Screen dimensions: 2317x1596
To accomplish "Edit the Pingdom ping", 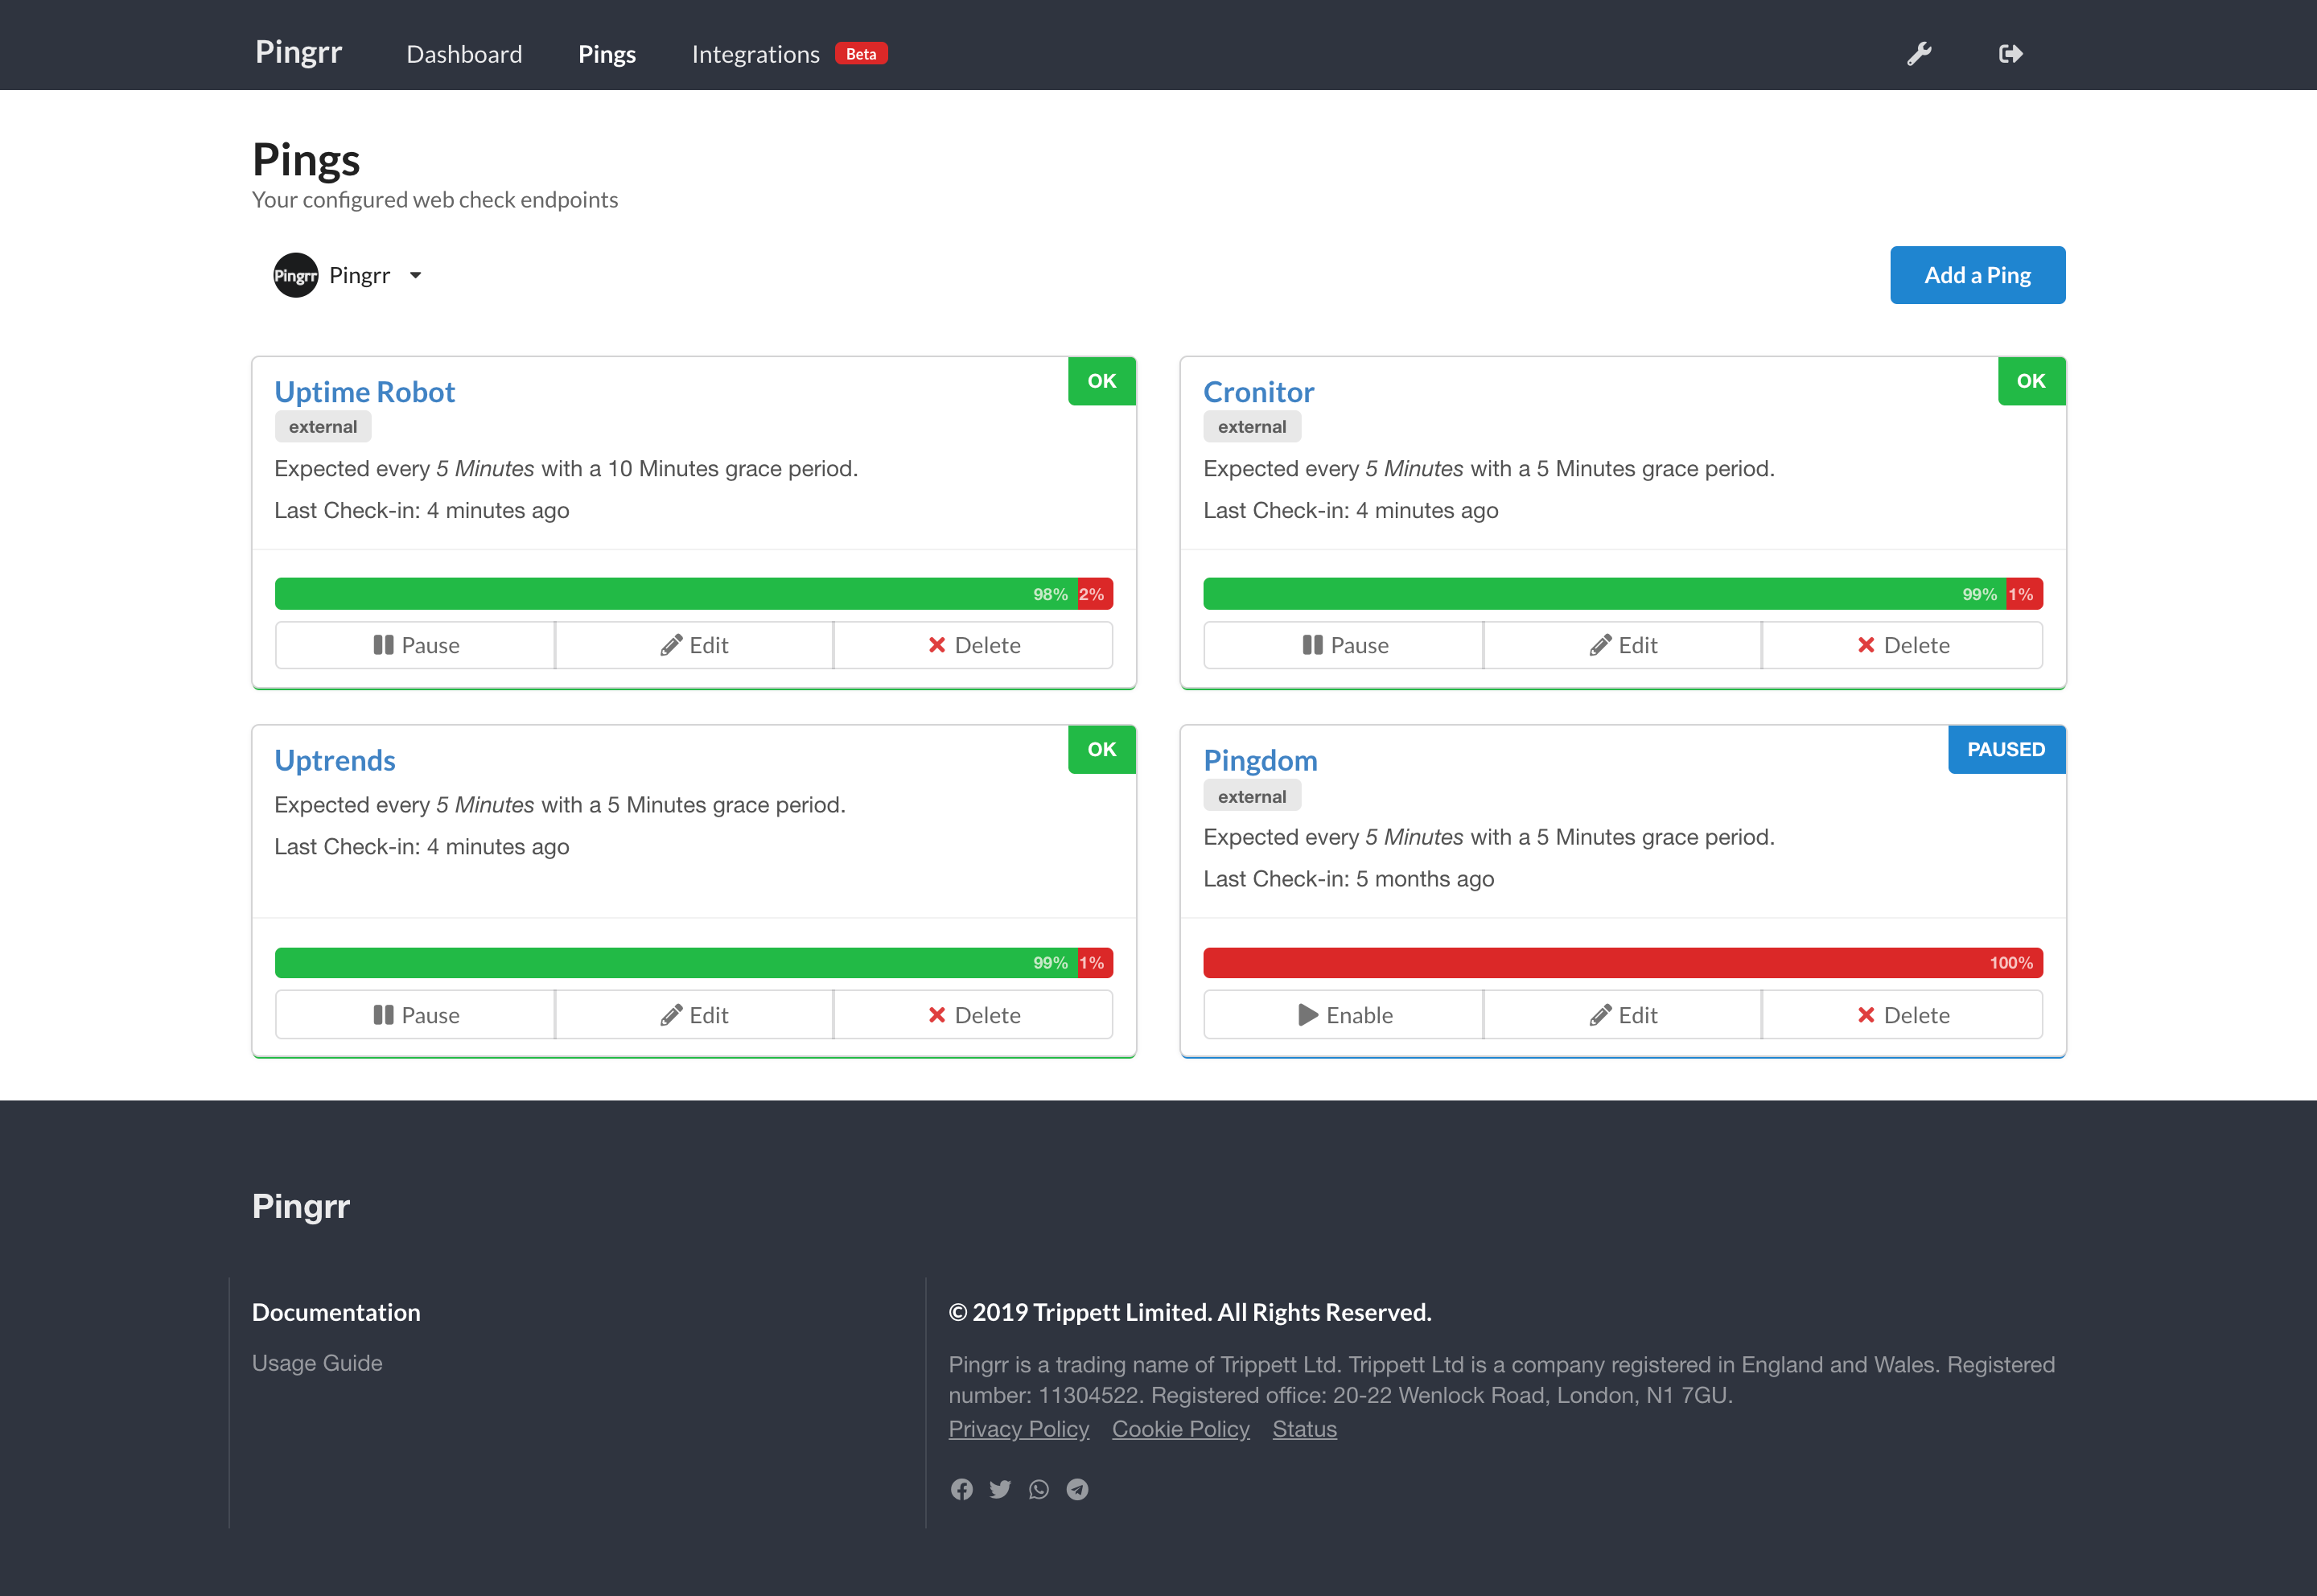I will tap(1622, 1015).
